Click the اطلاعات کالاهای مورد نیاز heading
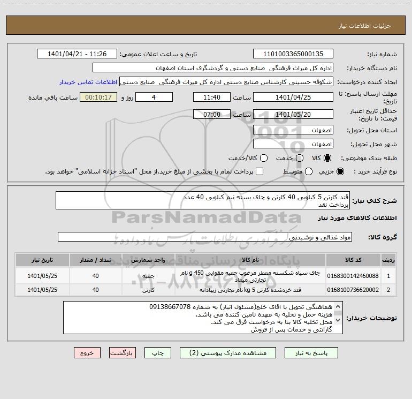 [x=357, y=218]
